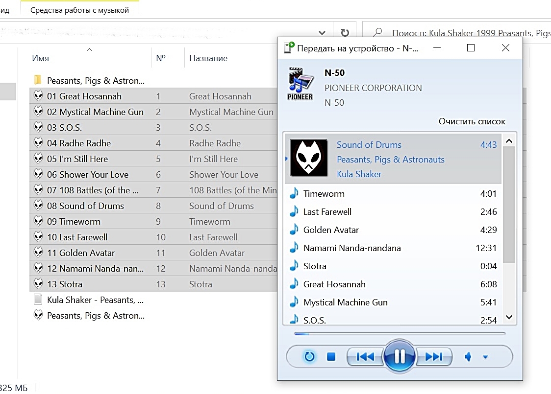Image resolution: width=551 pixels, height=394 pixels.
Task: Stop playback with the square button
Action: (331, 357)
